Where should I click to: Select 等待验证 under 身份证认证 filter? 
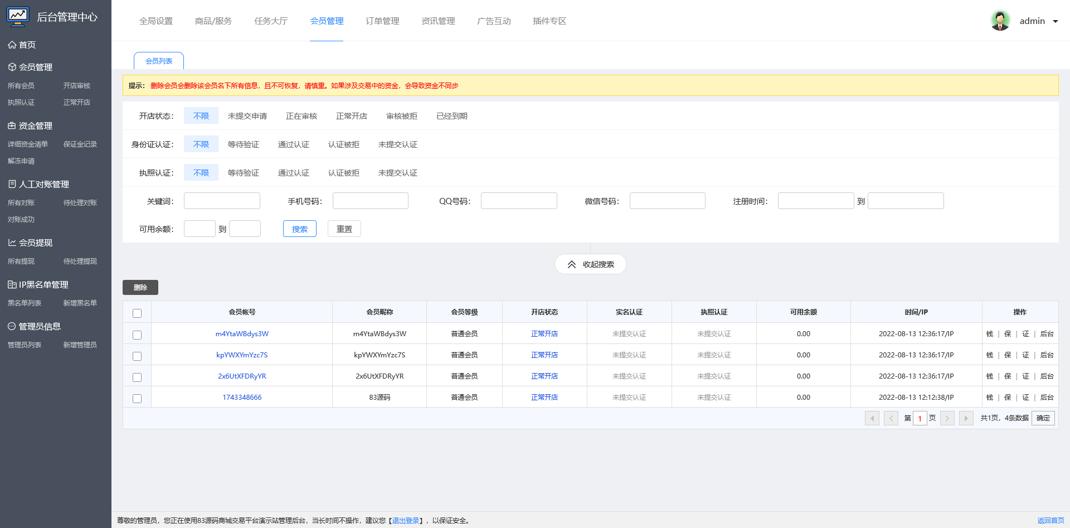point(244,144)
